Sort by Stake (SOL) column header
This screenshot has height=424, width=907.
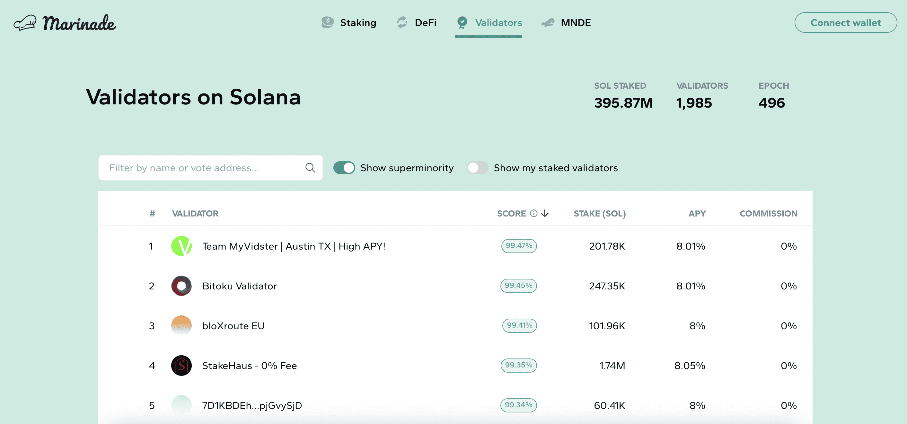599,213
